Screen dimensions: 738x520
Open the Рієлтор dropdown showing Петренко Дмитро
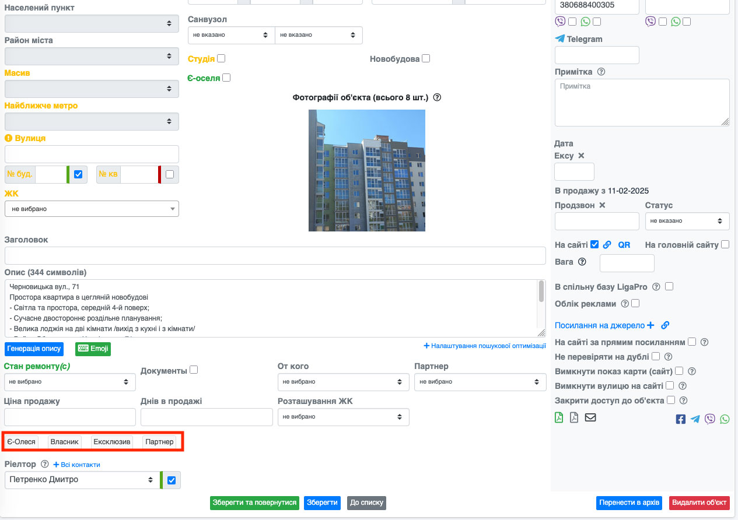pos(82,480)
